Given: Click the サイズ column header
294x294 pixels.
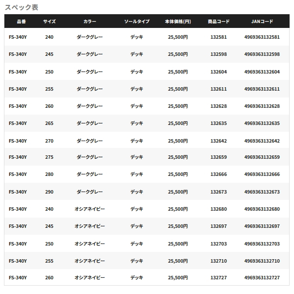Looking at the screenshot, I should point(49,22).
